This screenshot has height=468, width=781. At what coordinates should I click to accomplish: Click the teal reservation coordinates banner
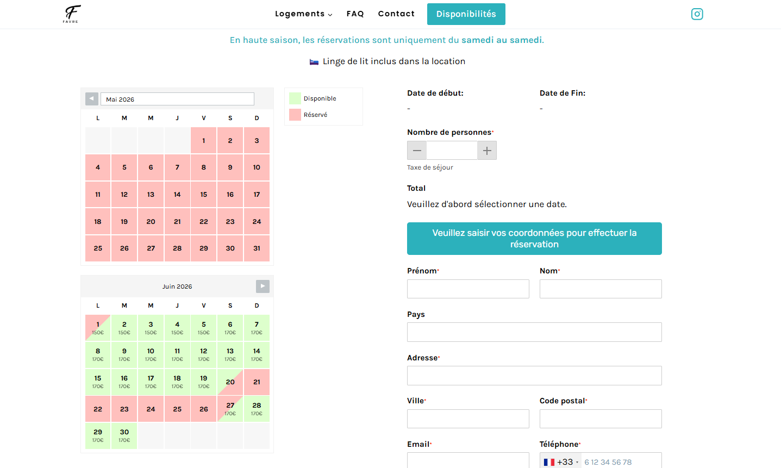click(x=534, y=239)
